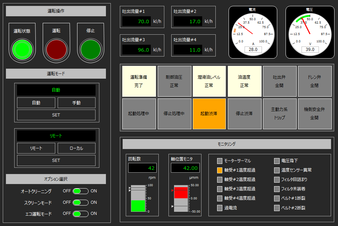This screenshot has width=338, height=226.
Task: Click the 吐出流量#1 value display
Action: pos(137,21)
